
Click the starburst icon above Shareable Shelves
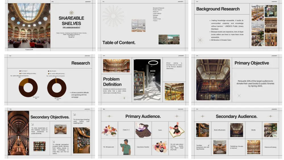click(71, 13)
